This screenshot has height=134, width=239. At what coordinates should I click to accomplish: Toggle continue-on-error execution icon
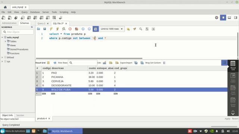point(77,29)
